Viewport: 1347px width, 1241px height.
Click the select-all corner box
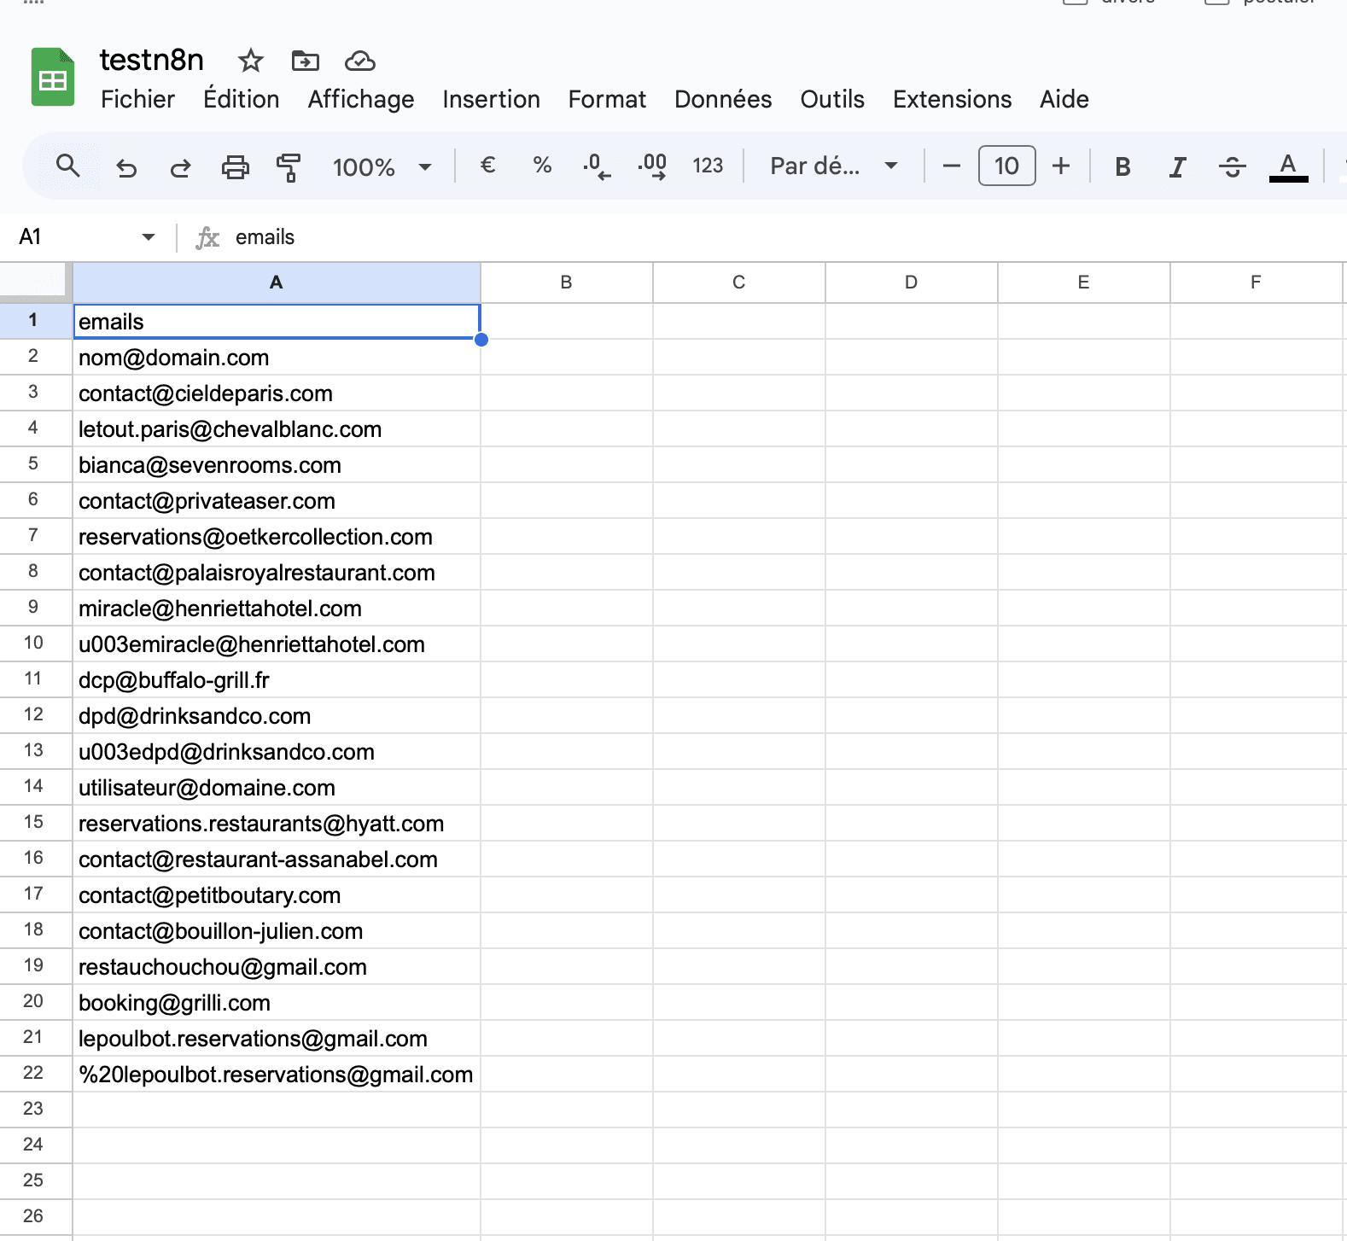[x=33, y=281]
